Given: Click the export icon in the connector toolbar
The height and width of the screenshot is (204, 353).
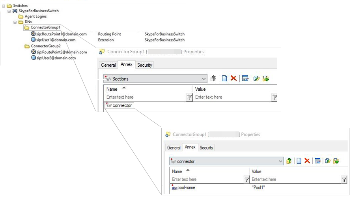Looking at the screenshot, I should (336, 161).
